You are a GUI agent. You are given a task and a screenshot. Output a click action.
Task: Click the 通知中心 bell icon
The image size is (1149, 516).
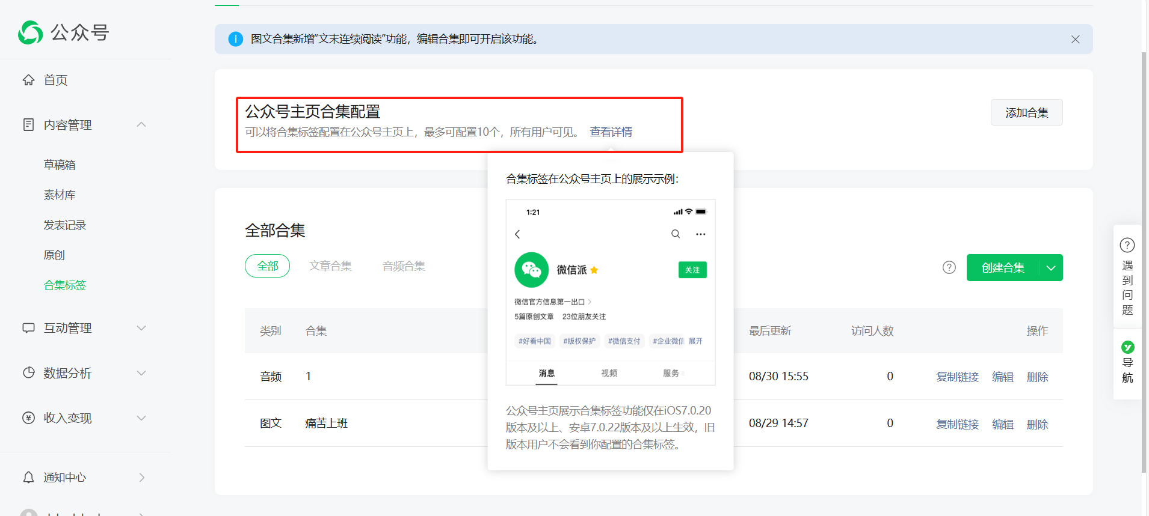click(28, 477)
